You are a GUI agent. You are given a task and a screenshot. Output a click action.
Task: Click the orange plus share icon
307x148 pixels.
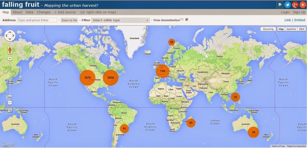coord(303,5)
